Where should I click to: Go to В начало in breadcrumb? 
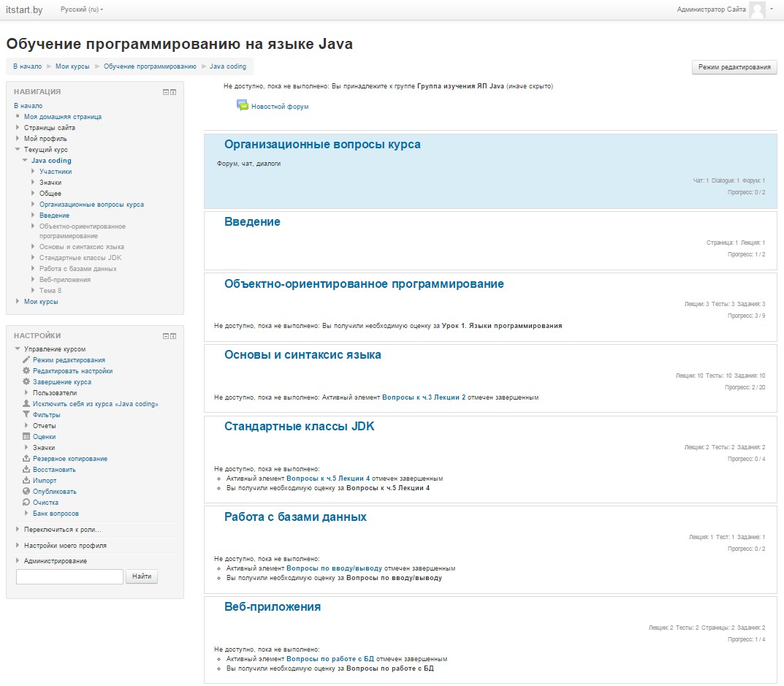pyautogui.click(x=28, y=66)
